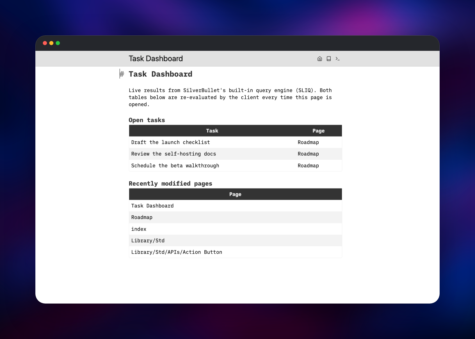
Task: Select 'Review the self-hosting docs' task
Action: [x=173, y=154]
